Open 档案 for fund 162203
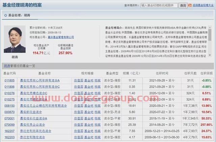216x142 pixels. click(98, 137)
